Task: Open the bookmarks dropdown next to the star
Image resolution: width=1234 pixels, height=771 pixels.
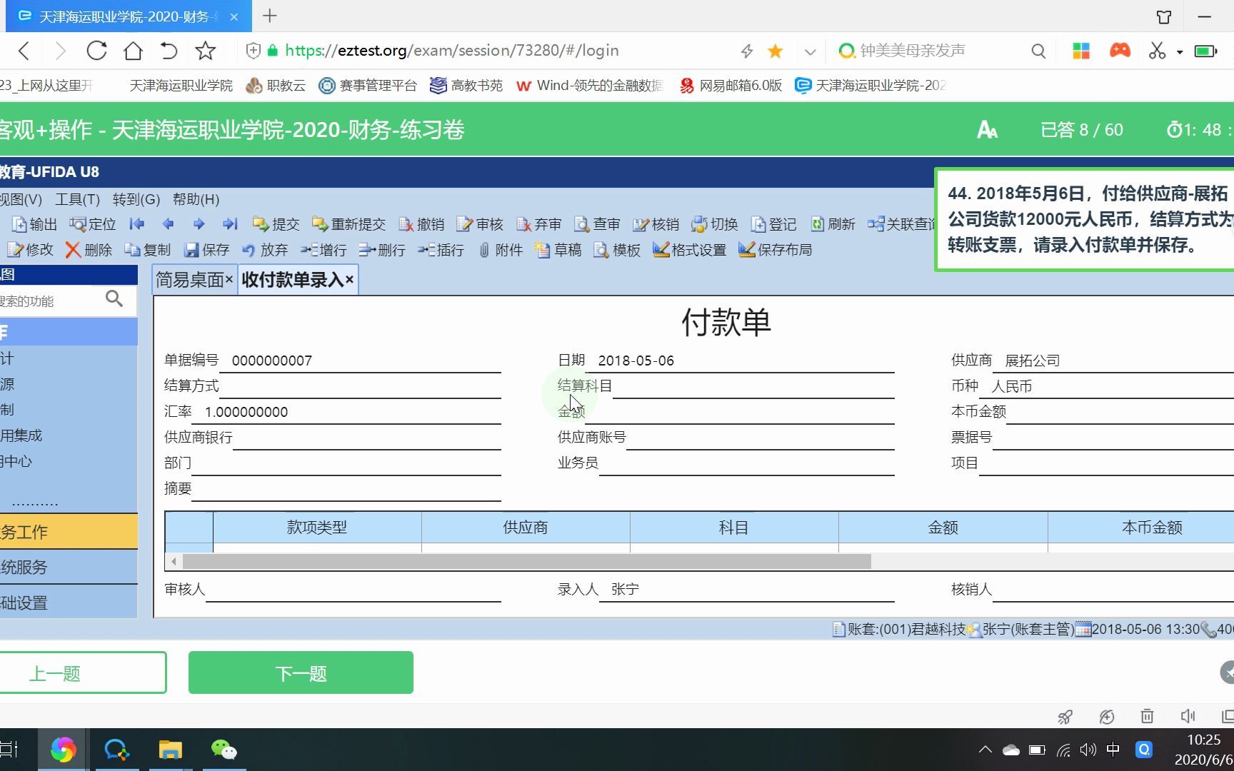Action: click(810, 50)
